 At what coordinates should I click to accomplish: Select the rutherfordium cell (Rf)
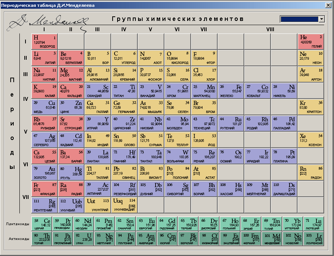[x=124, y=189]
